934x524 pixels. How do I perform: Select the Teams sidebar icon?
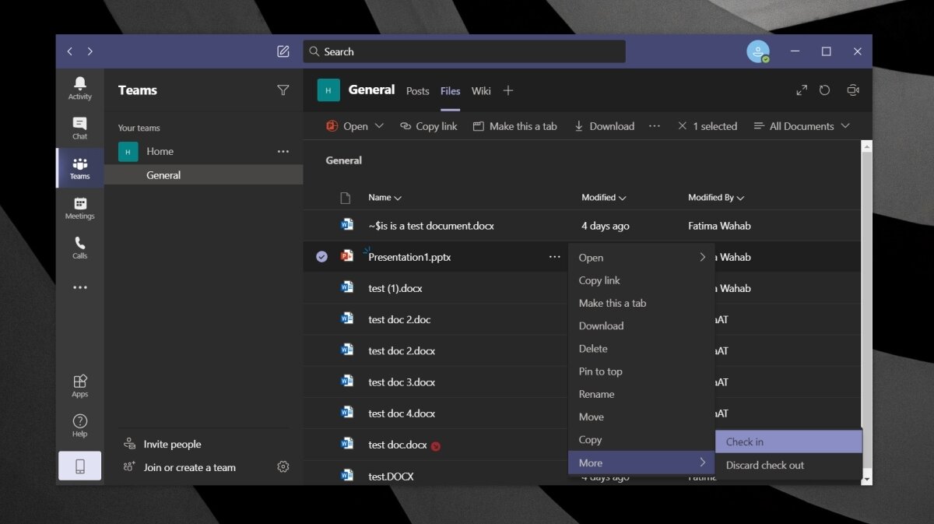pos(79,168)
